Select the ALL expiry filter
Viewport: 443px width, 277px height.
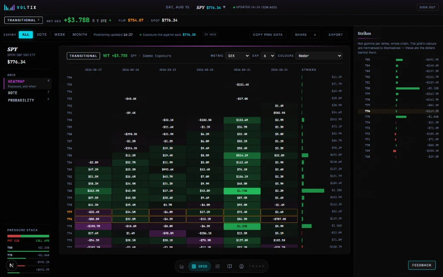[x=26, y=35]
